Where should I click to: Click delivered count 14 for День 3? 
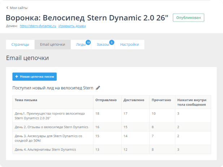pos(126,136)
